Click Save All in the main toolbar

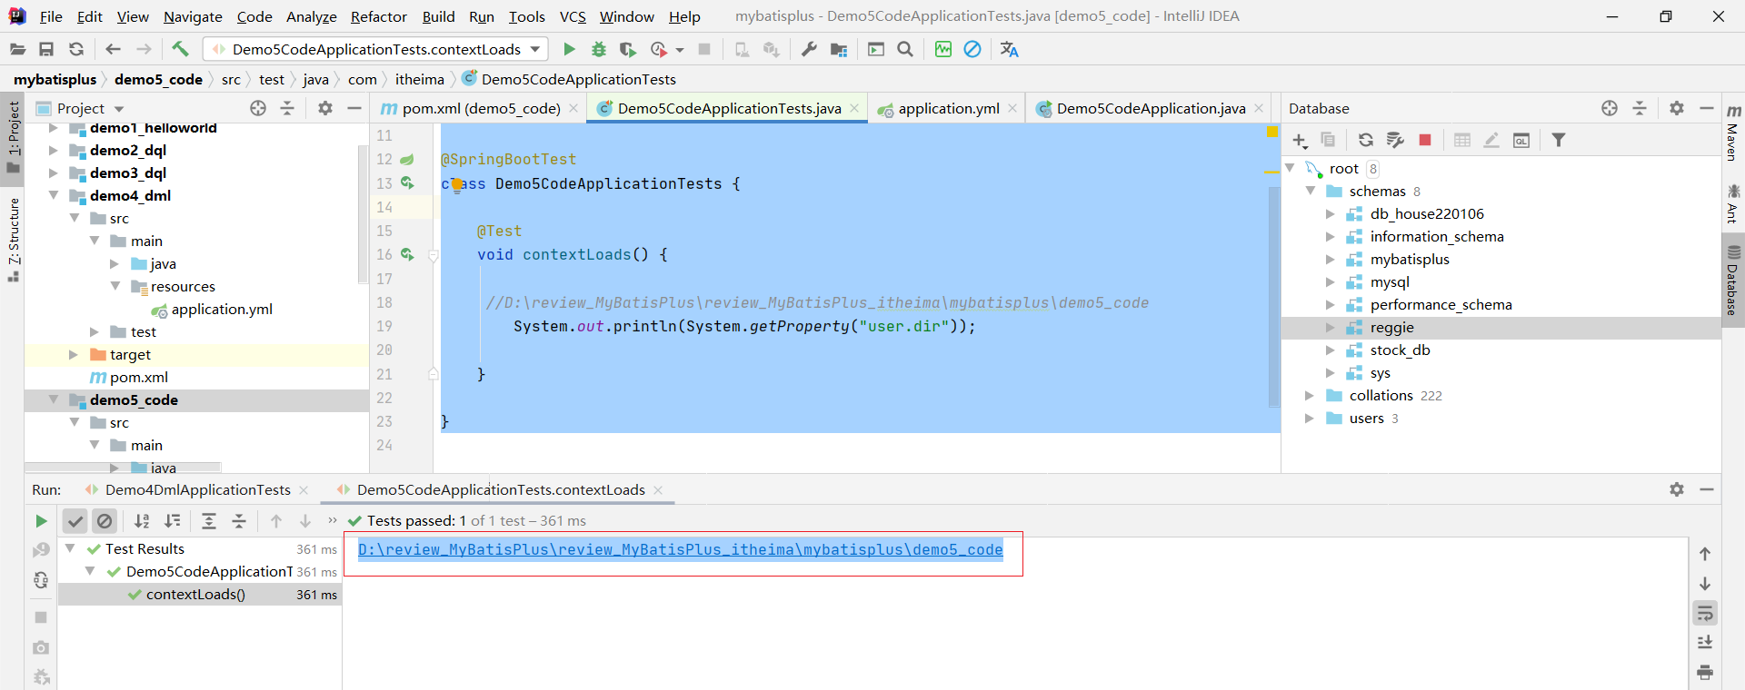[x=46, y=49]
